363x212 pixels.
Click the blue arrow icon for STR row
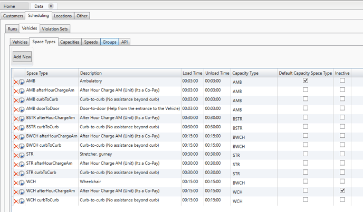[x=22, y=155]
